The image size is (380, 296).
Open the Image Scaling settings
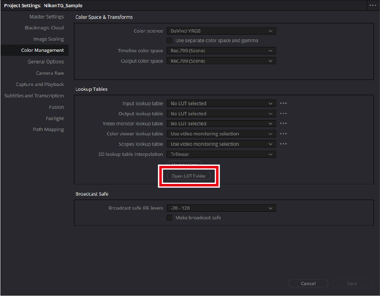click(x=48, y=39)
